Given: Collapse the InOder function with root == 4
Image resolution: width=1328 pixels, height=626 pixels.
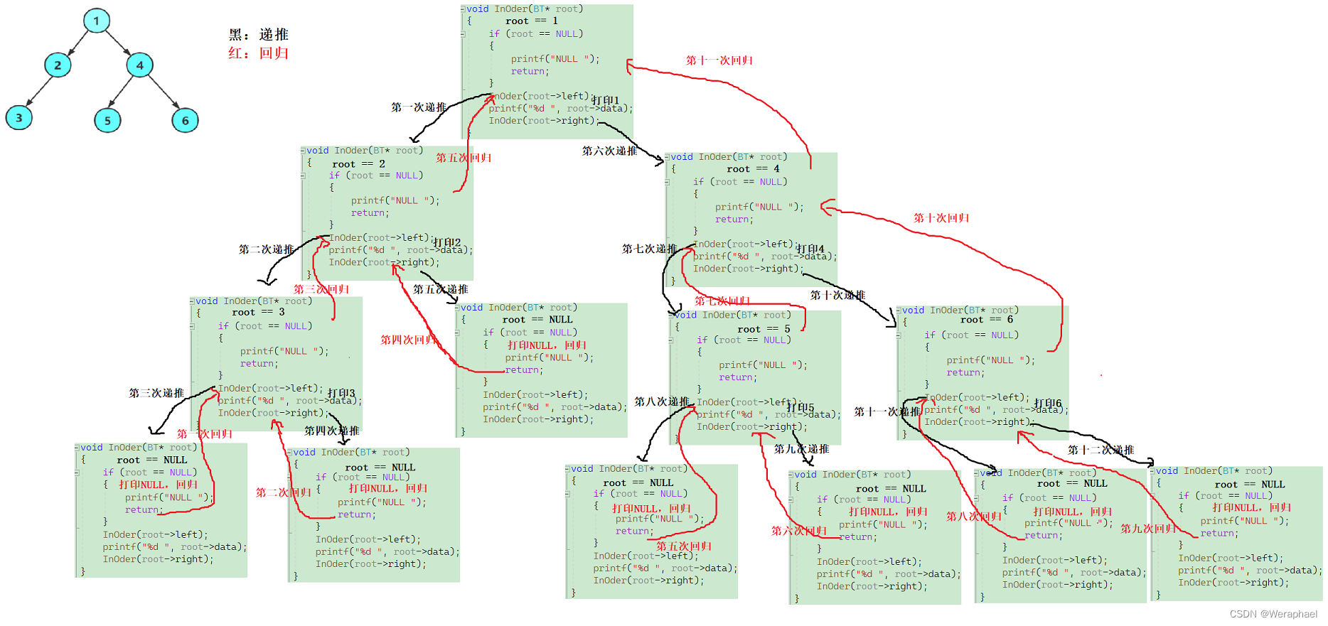Looking at the screenshot, I should 667,157.
